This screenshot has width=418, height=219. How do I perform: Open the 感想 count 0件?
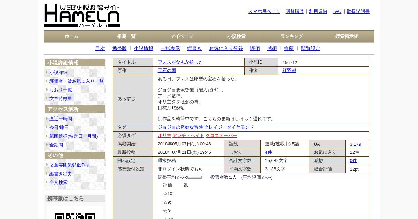pyautogui.click(x=354, y=161)
